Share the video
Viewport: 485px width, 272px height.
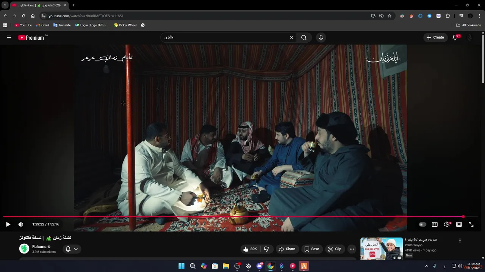(x=286, y=249)
